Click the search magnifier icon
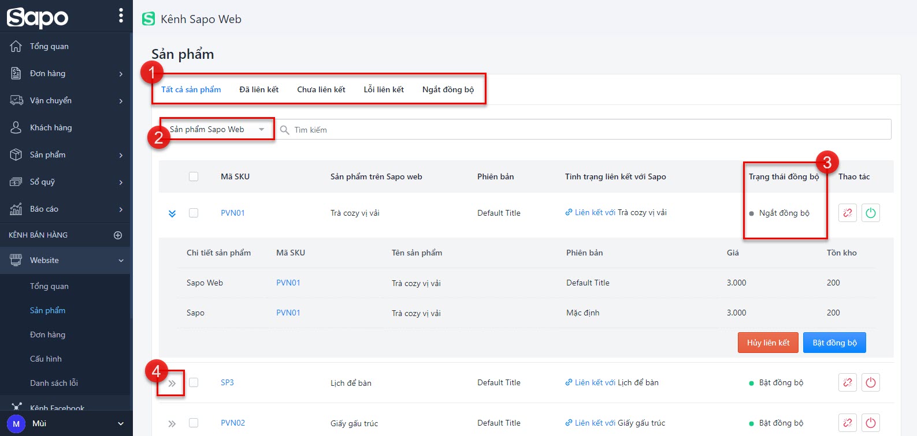This screenshot has width=917, height=436. pyautogui.click(x=285, y=130)
